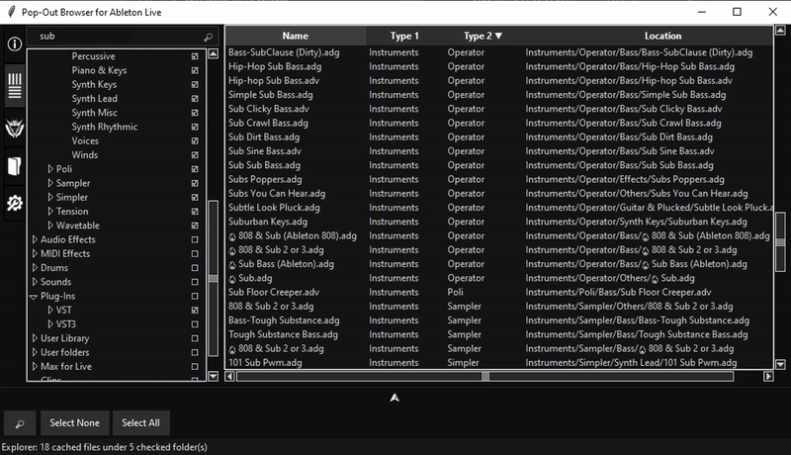Open the book/library sidebar icon
The height and width of the screenshot is (455, 791).
point(15,166)
